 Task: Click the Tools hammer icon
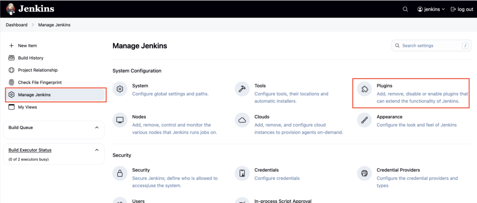(242, 89)
